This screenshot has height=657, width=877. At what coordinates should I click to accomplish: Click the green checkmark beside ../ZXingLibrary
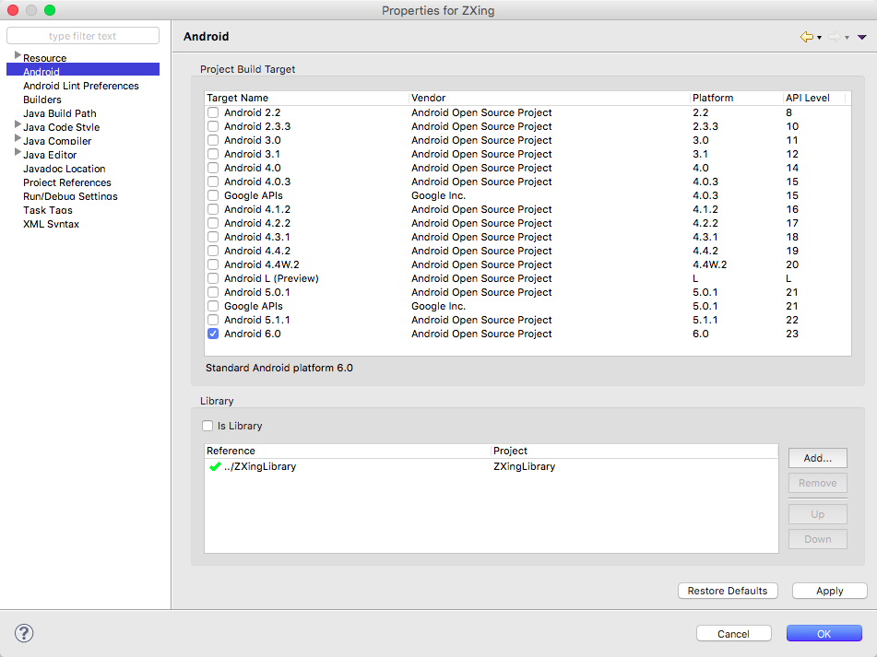point(215,466)
